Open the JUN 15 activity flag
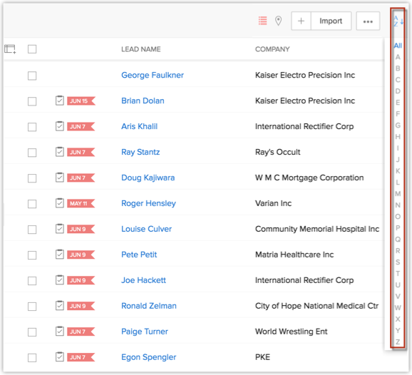Viewport: 412px width, 375px height. click(x=81, y=101)
